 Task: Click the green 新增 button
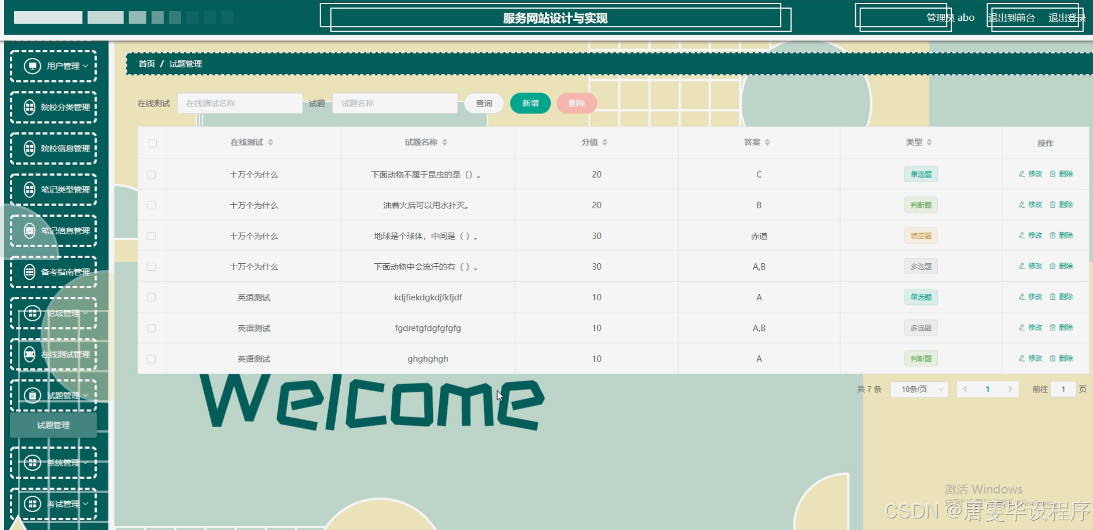coord(531,104)
